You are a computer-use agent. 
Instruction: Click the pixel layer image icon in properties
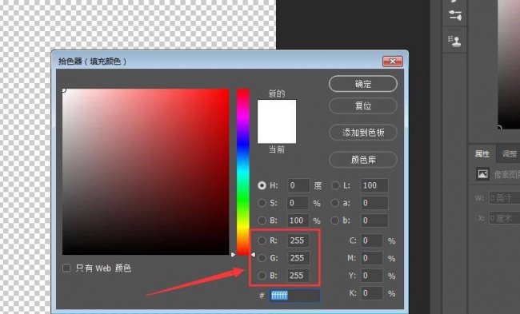[482, 174]
